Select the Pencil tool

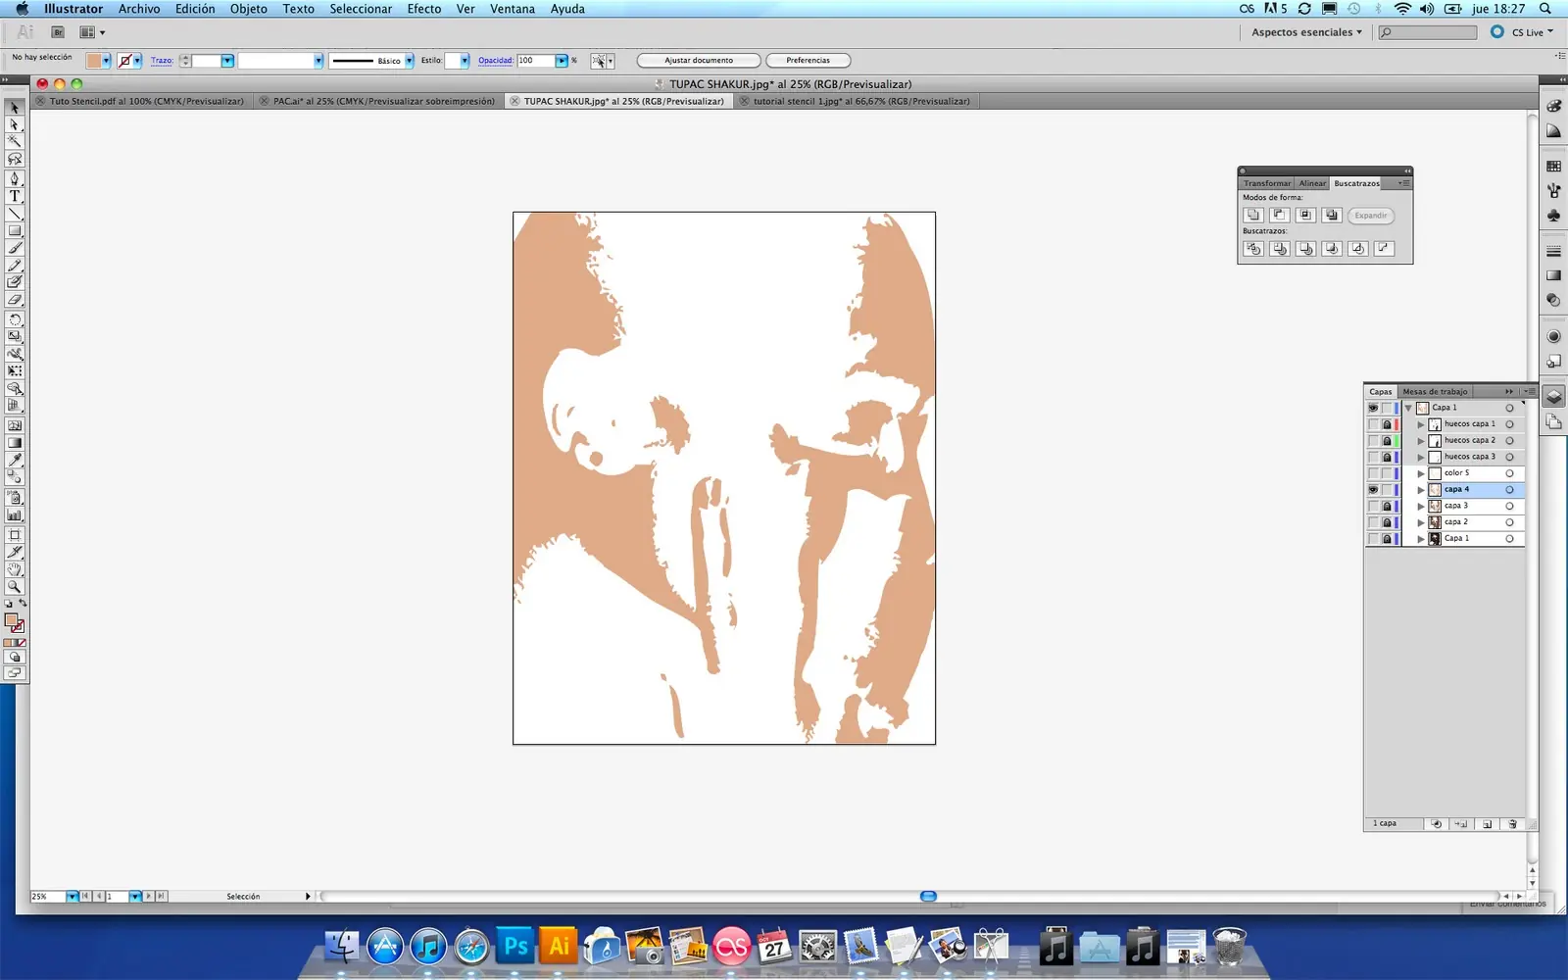(15, 266)
